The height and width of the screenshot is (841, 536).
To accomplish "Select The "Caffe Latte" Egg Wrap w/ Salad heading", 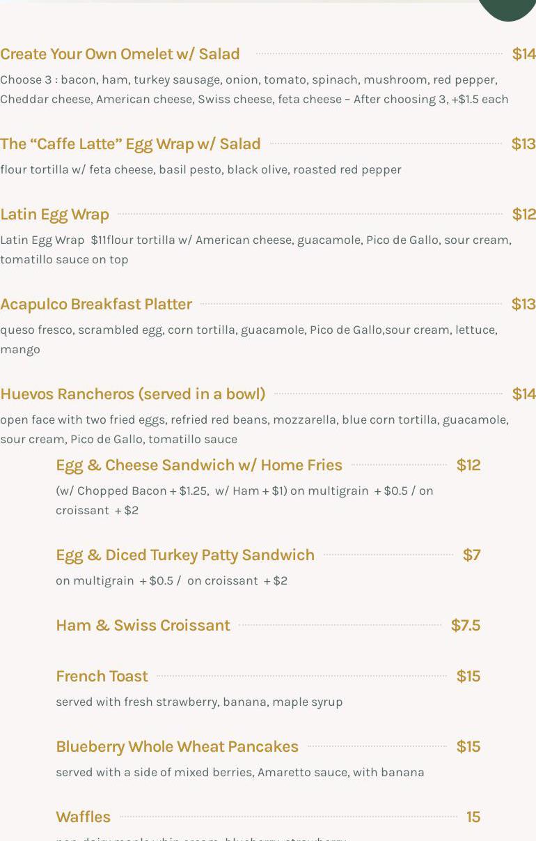I will coord(130,144).
